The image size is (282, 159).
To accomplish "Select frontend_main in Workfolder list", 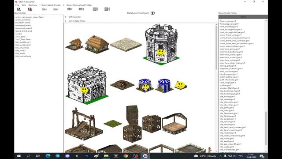I will point(23,26).
